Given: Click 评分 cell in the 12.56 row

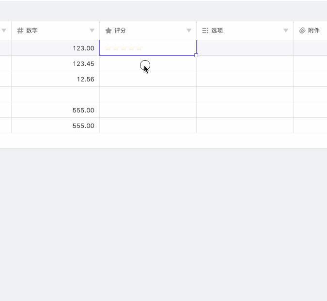Looking at the screenshot, I should (148, 79).
